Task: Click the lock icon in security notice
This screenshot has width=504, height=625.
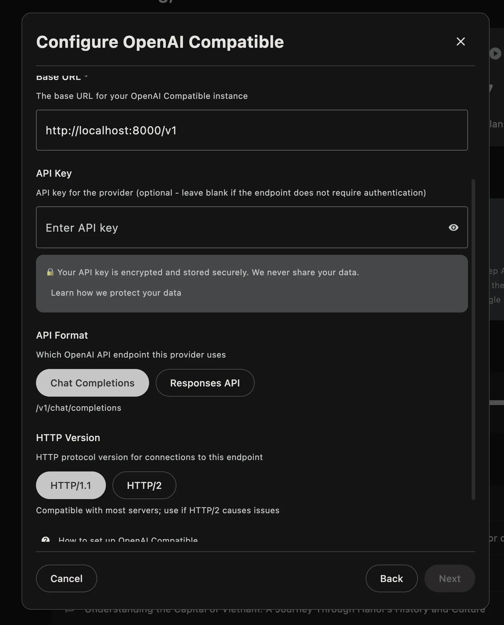Action: tap(50, 272)
